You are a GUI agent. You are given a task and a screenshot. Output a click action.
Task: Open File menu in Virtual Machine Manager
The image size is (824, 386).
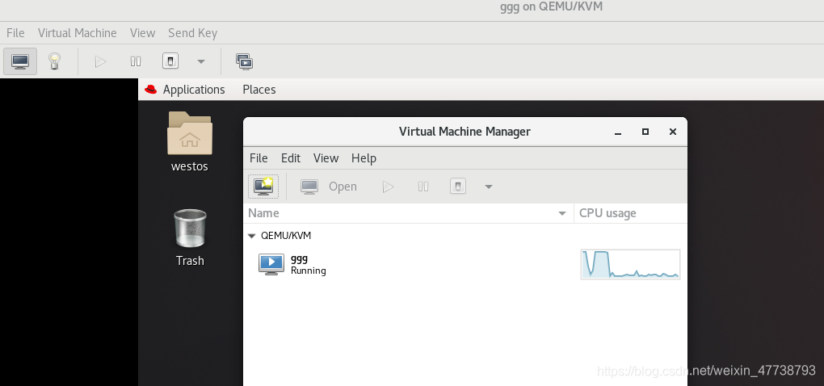coord(259,158)
